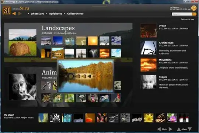Click inside the search input field
This screenshot has height=133, width=199.
click(182, 14)
